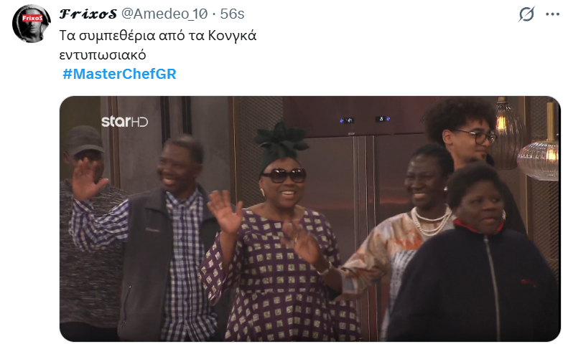Expand the tweet's attached photo
568x349 pixels.
point(310,219)
